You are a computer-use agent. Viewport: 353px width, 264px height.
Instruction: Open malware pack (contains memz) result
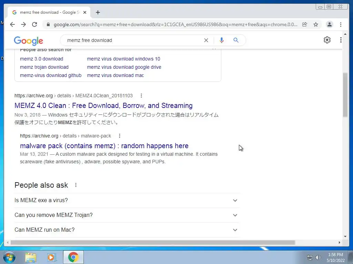[104, 146]
